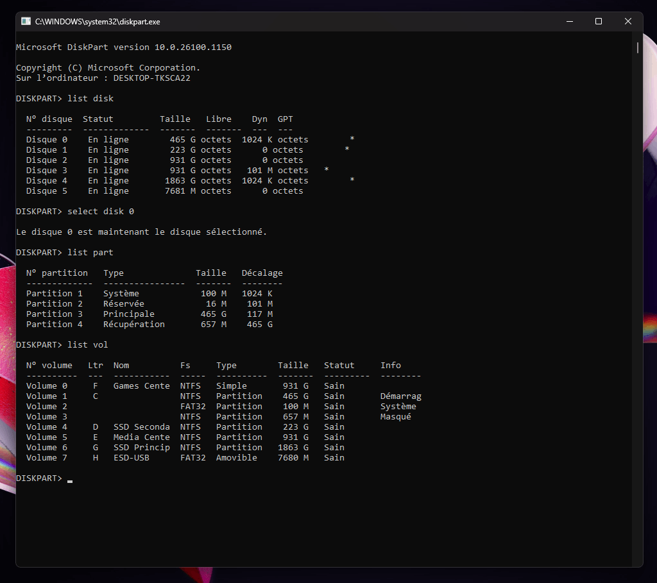Click the '101 M octets' free space value

[277, 171]
